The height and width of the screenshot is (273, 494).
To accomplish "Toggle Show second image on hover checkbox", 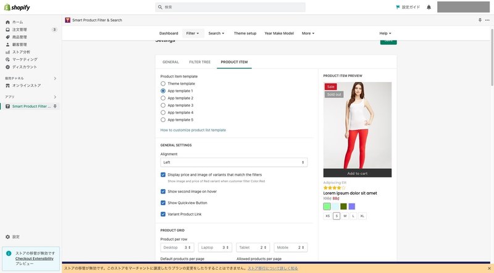I will tap(163, 191).
